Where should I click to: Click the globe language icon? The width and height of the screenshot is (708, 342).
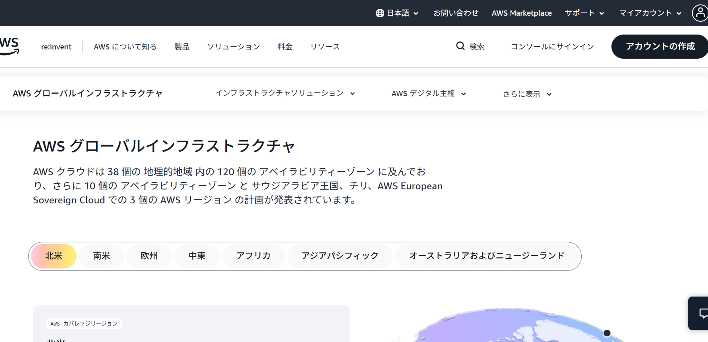pyautogui.click(x=380, y=13)
